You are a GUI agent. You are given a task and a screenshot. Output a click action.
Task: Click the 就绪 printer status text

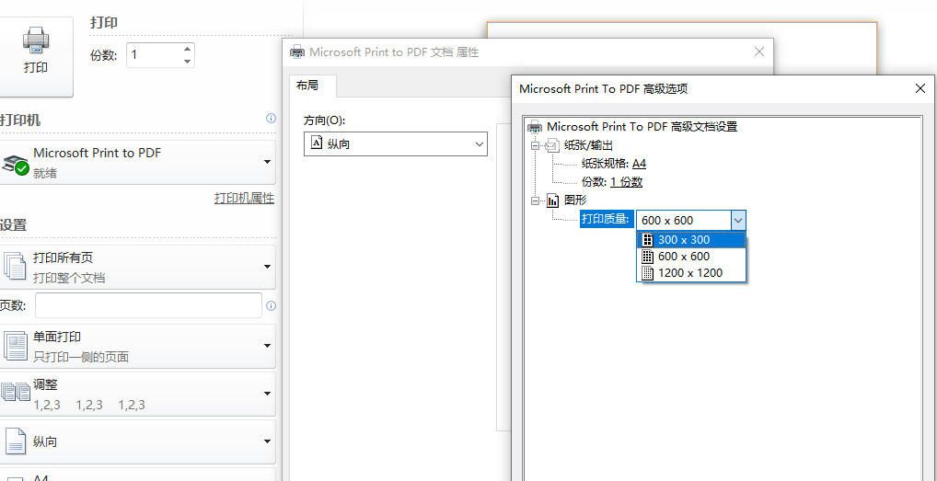coord(45,174)
